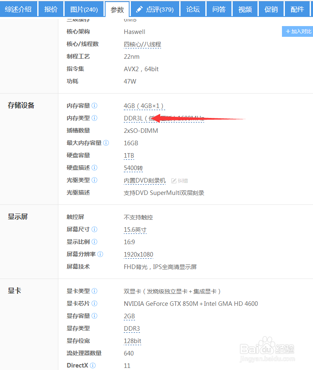
Task: Open the 综述介绍 tab
Action: (18, 9)
